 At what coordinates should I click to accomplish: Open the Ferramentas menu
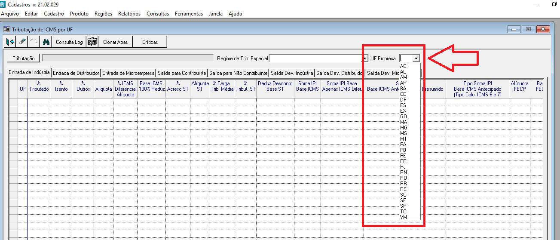click(x=189, y=14)
